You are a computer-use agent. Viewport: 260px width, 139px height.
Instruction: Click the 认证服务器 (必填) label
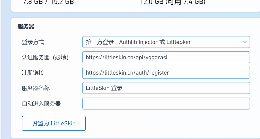[x=45, y=58]
